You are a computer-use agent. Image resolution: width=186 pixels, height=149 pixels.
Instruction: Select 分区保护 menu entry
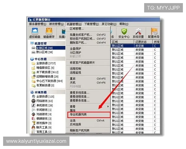[88, 52]
